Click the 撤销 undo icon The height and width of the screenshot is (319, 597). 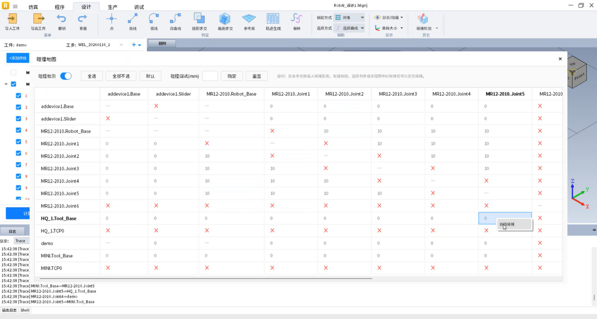[x=62, y=19]
